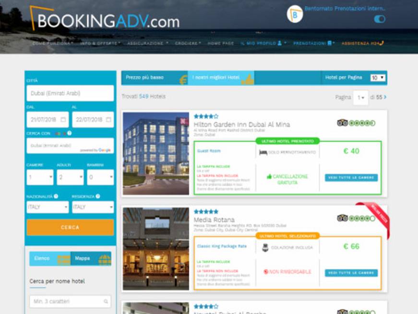This screenshot has height=314, width=418.
Task: Click the Media Rotana title
Action: 214,220
